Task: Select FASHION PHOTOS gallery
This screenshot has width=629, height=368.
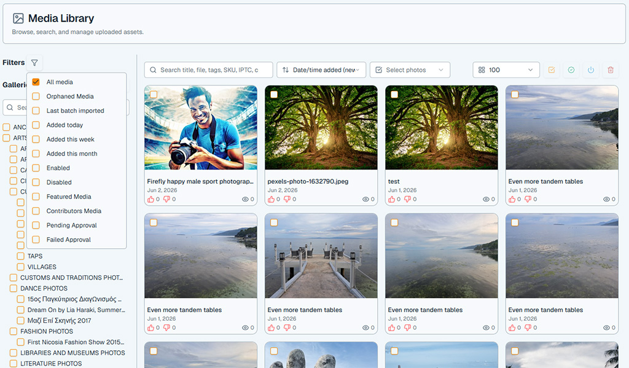Action: pyautogui.click(x=47, y=332)
